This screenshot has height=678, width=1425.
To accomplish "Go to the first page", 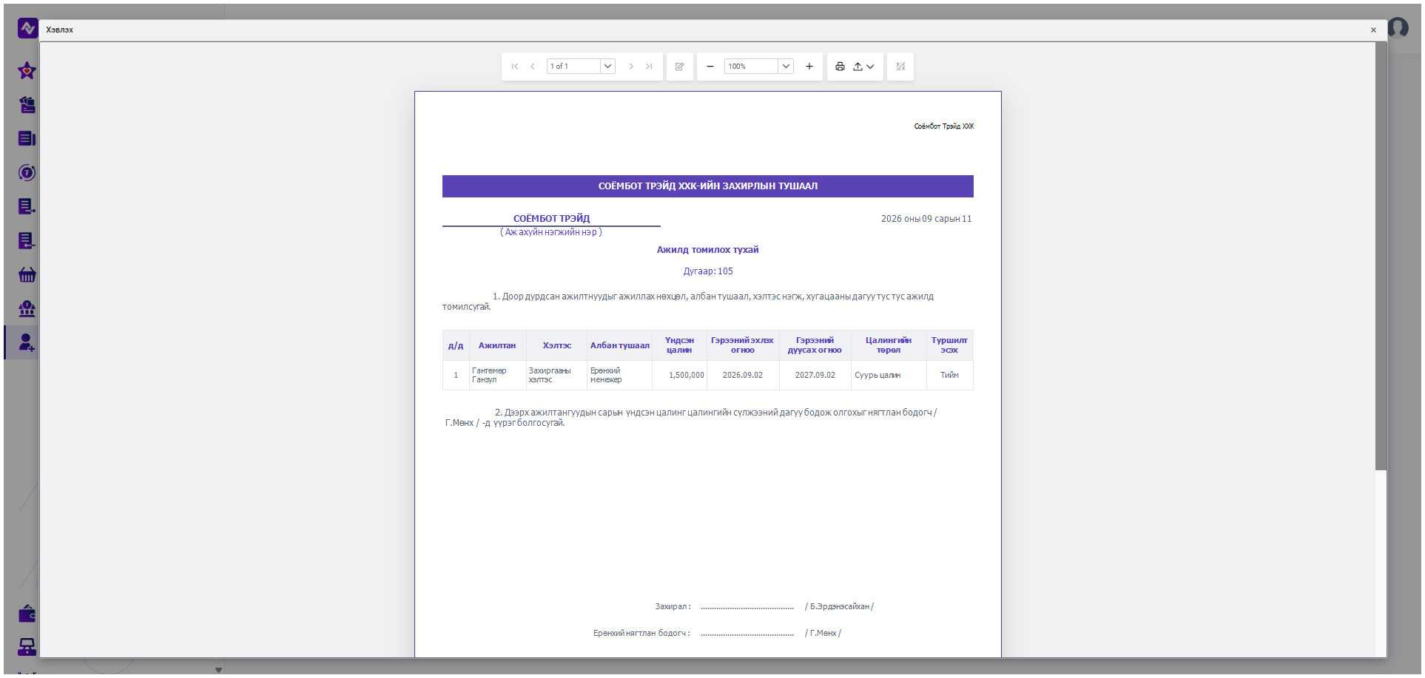I will (515, 67).
